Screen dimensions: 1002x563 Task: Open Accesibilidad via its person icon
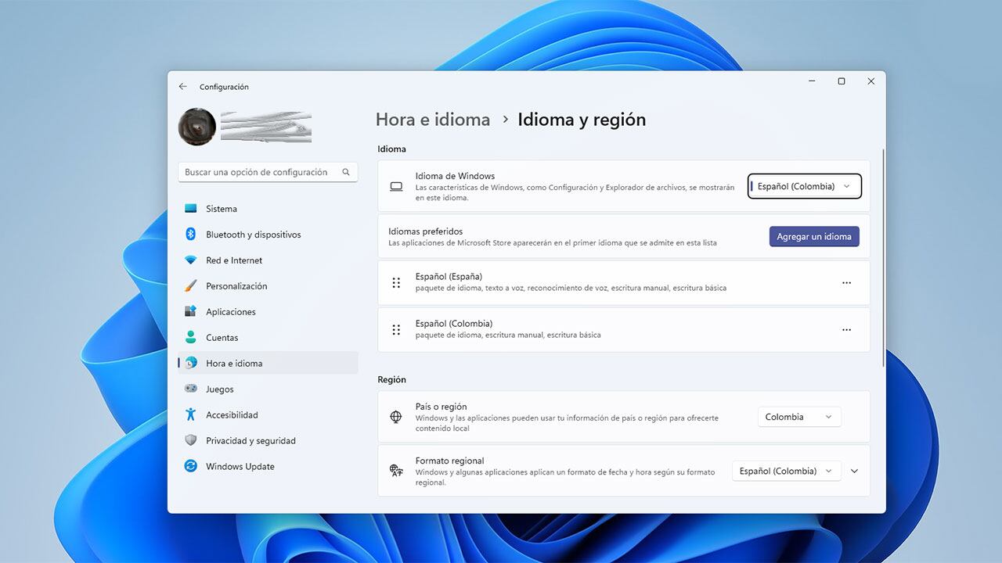190,414
